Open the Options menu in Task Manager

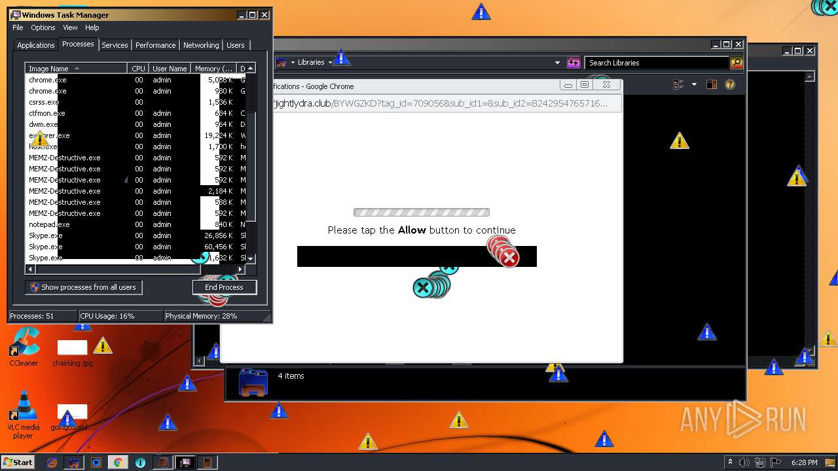pos(43,27)
